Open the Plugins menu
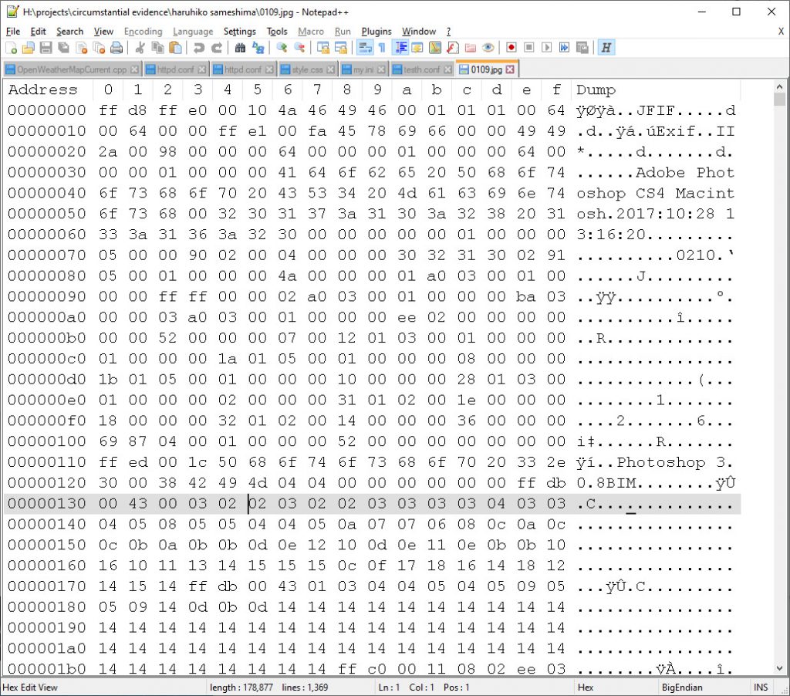The width and height of the screenshot is (790, 696). click(x=376, y=32)
